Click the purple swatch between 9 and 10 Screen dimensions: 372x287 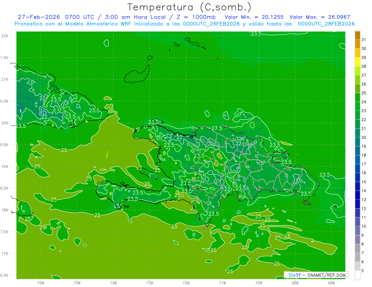point(357,231)
